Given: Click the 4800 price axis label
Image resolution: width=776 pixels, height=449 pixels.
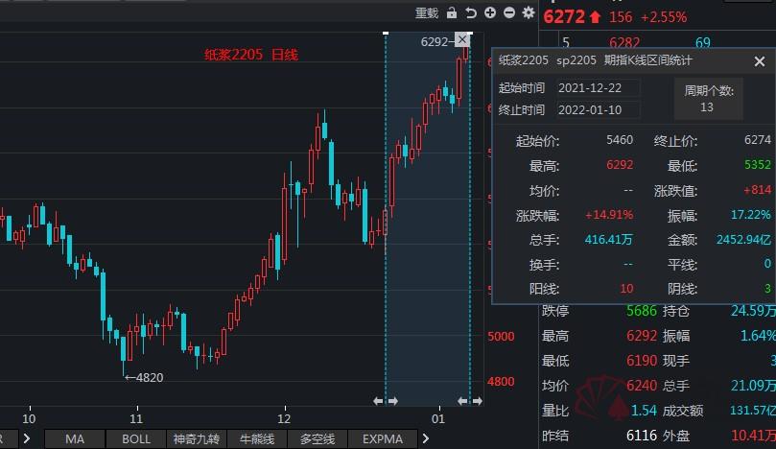Looking at the screenshot, I should tap(501, 382).
